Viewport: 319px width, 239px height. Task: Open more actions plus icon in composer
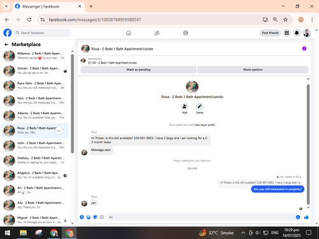[x=82, y=217]
